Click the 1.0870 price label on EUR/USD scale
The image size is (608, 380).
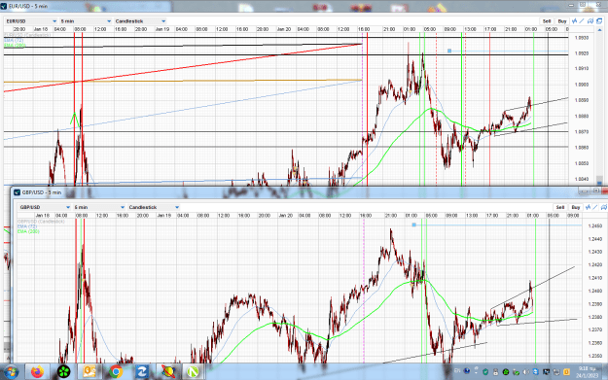point(582,132)
